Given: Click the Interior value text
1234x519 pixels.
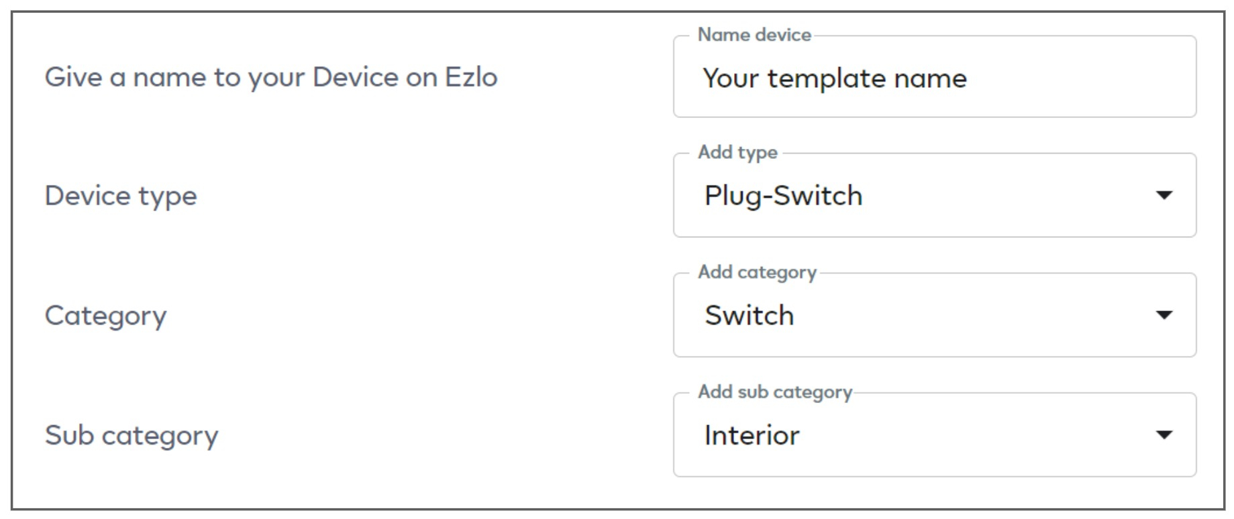Looking at the screenshot, I should (752, 435).
